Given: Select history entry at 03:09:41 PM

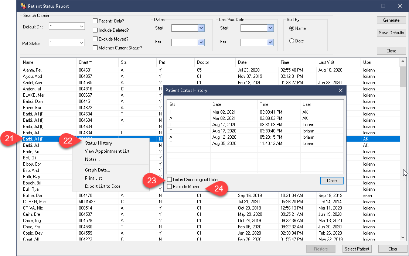Looking at the screenshot, I should (x=255, y=112).
